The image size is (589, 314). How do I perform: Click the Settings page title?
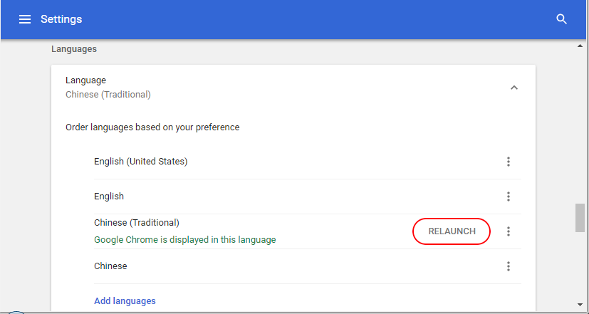coord(61,19)
